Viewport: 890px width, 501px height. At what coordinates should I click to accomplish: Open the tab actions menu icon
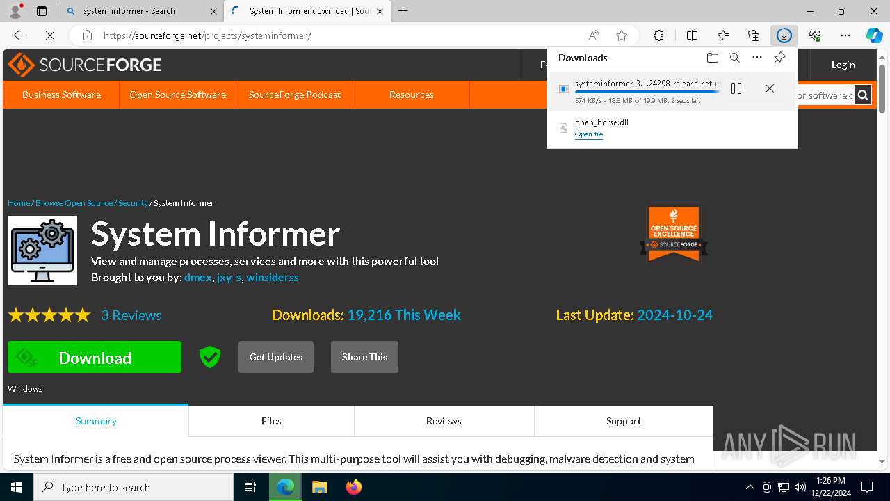(x=42, y=11)
